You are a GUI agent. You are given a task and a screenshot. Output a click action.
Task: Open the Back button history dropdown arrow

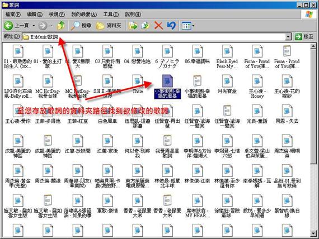34,26
